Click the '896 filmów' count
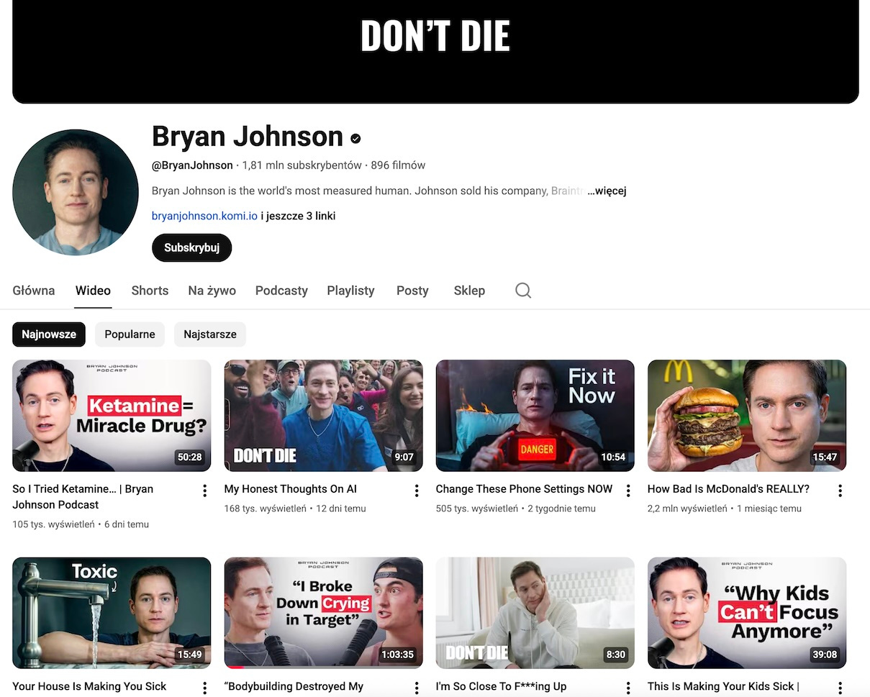This screenshot has width=870, height=697. pyautogui.click(x=398, y=165)
